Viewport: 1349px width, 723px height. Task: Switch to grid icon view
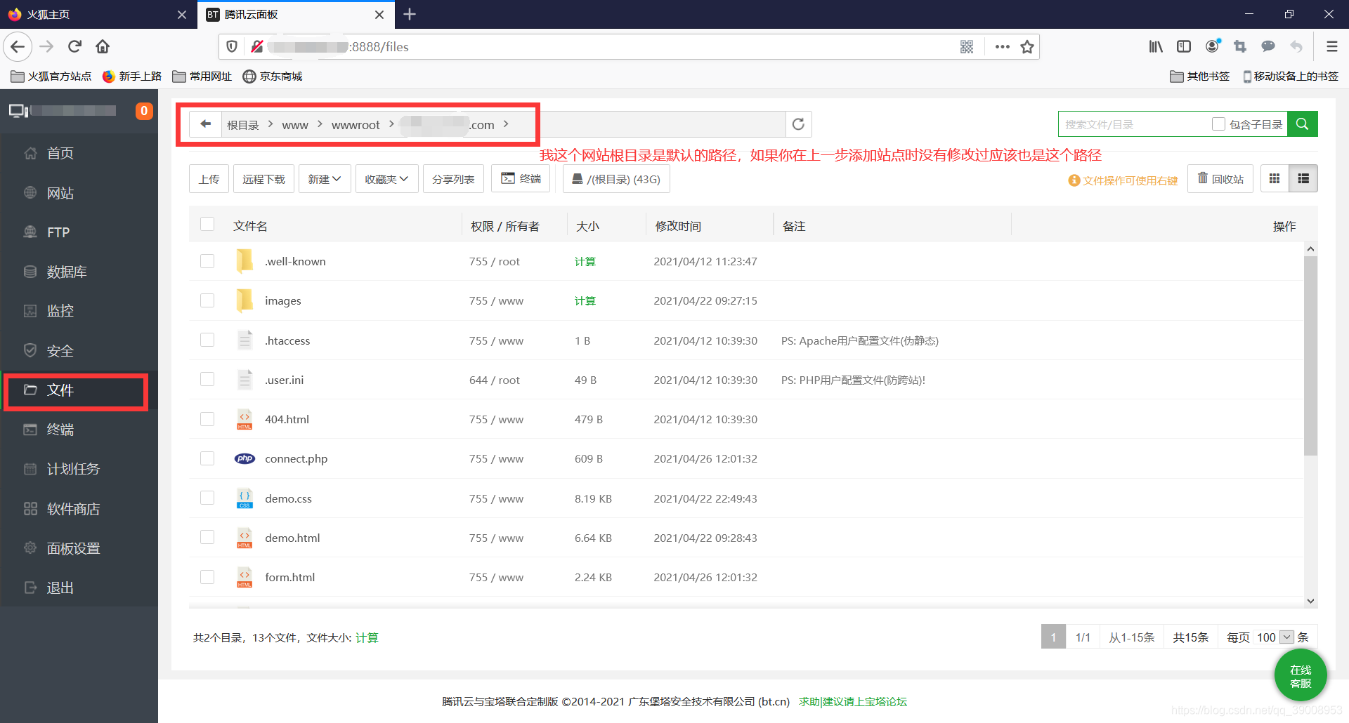tap(1275, 179)
